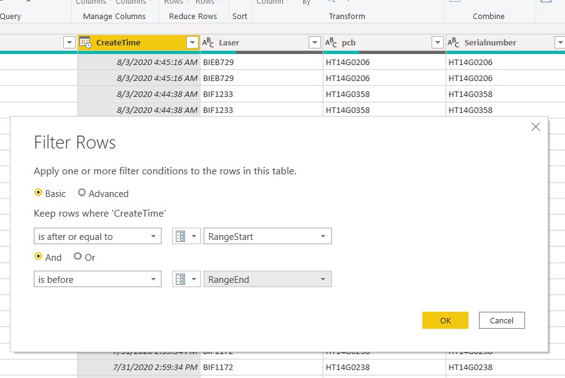Open the Serialnumber column filter dropdown

(x=560, y=42)
